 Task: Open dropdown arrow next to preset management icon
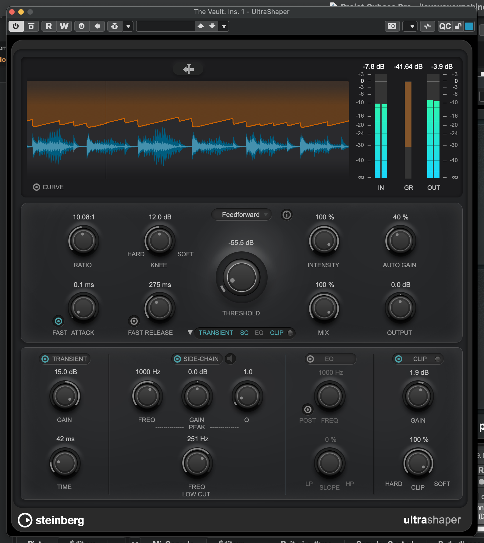pos(128,26)
